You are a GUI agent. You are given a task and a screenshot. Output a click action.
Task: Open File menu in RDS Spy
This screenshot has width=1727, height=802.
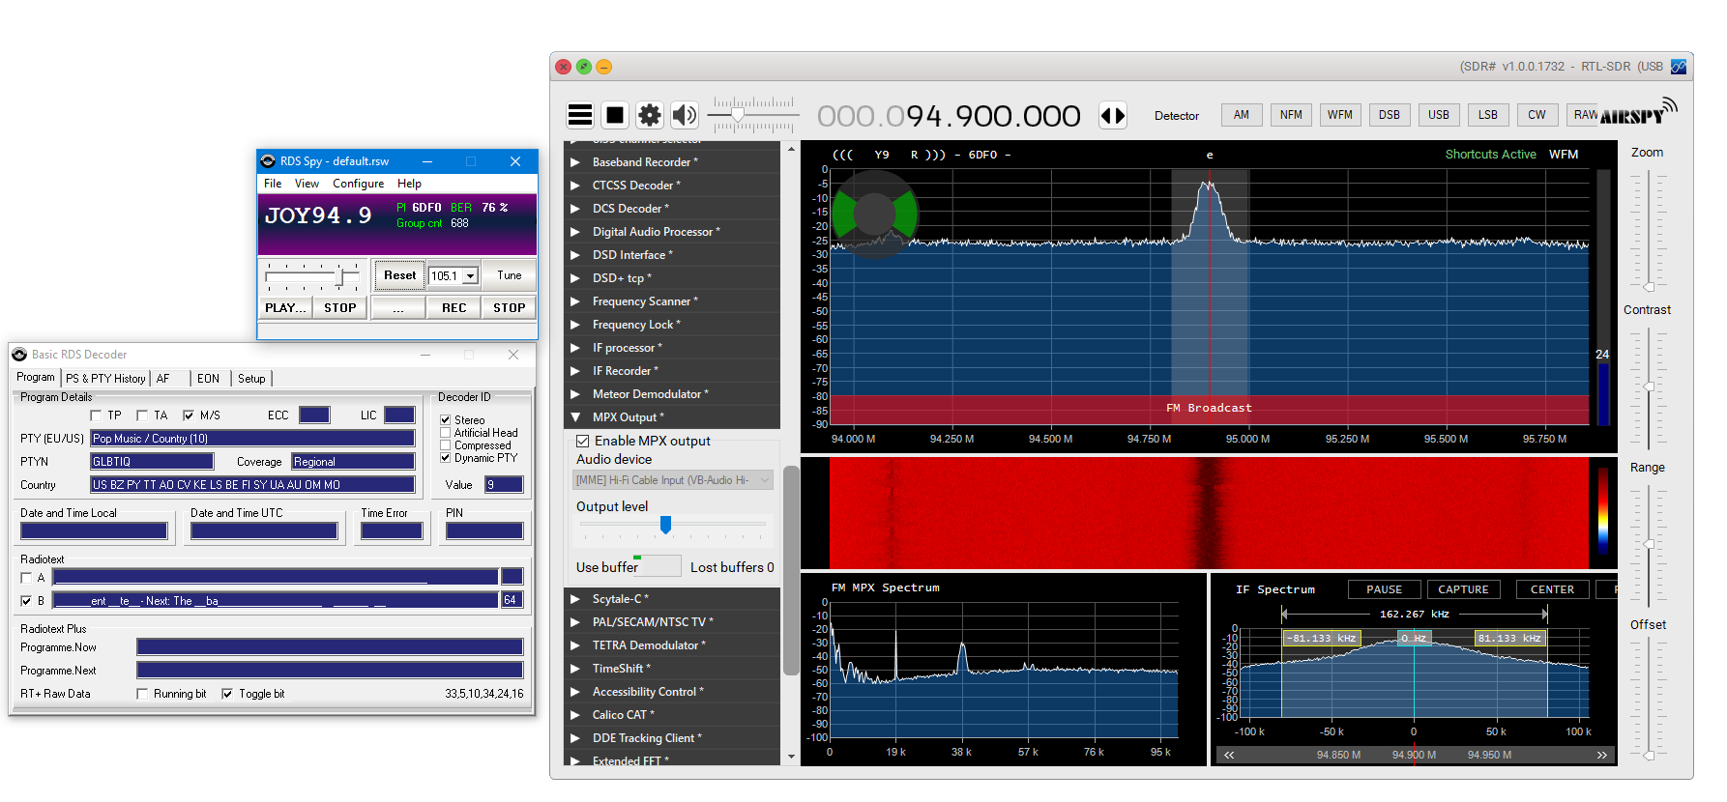[x=273, y=184]
